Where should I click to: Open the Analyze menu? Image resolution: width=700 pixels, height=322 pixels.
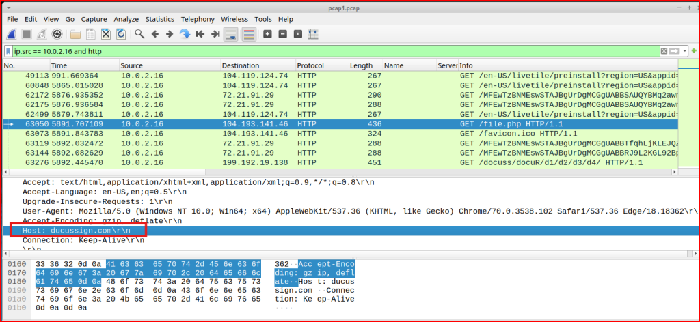coord(126,19)
